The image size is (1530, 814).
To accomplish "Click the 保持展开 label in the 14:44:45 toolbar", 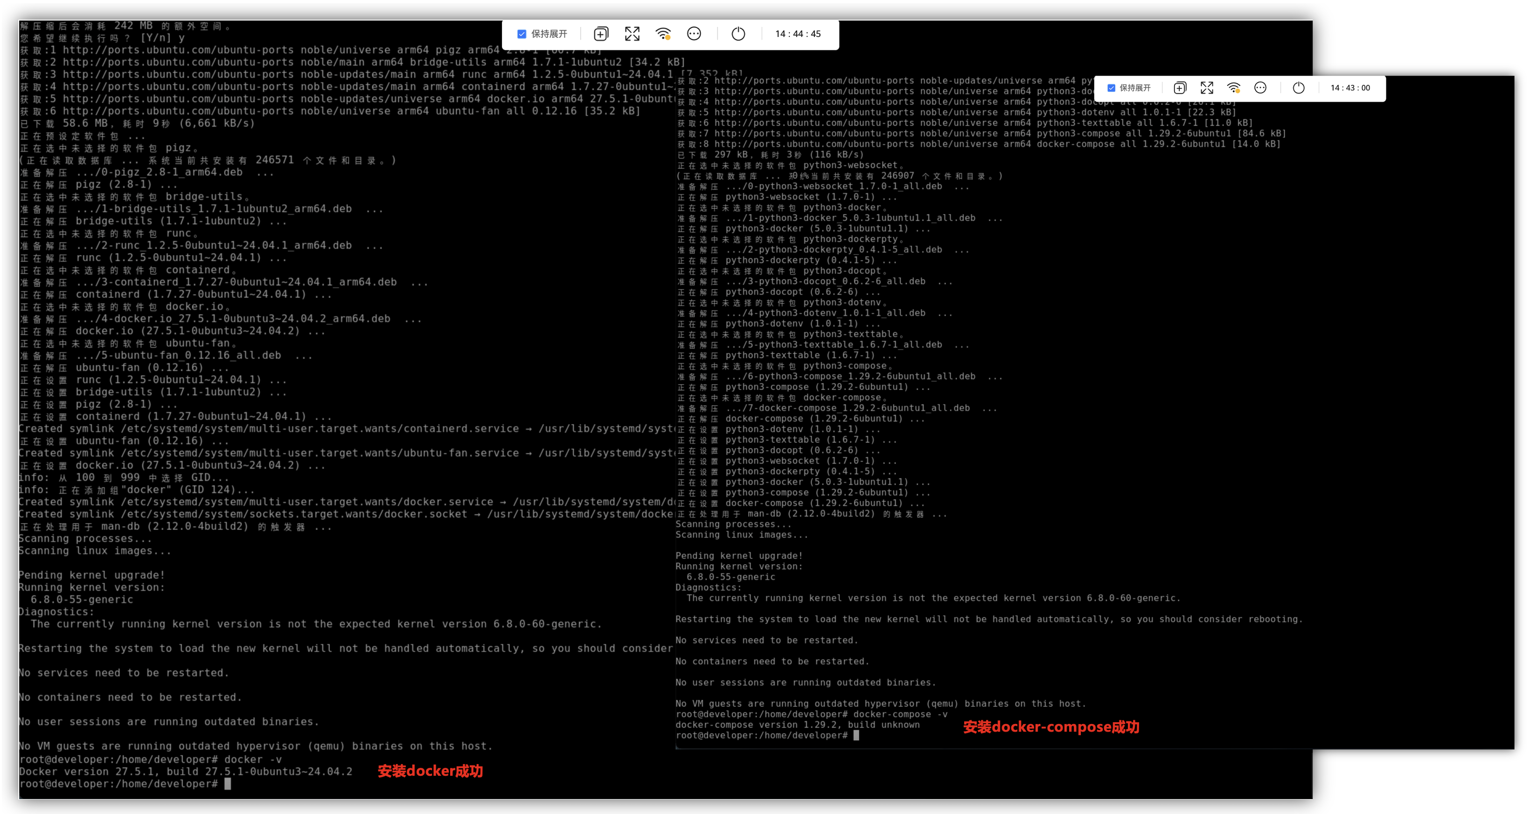I will [x=549, y=34].
